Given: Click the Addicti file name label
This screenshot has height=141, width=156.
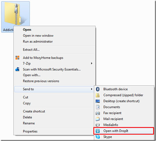Looking at the screenshot, I should point(8,30).
